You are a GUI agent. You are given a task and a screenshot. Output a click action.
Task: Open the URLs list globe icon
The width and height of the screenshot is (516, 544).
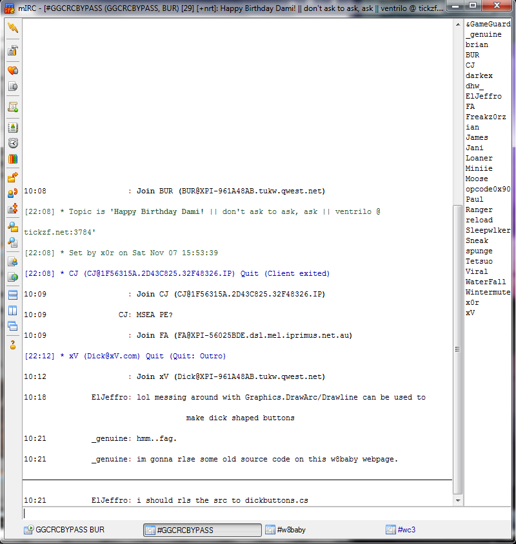[13, 277]
